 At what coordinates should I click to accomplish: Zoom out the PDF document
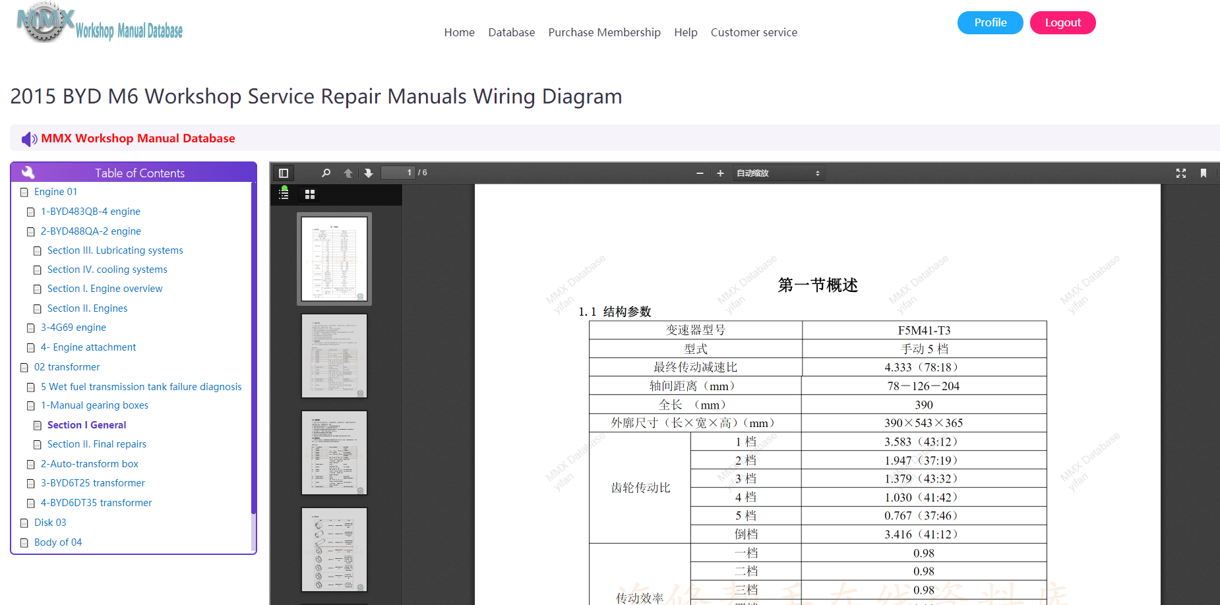pyautogui.click(x=700, y=173)
